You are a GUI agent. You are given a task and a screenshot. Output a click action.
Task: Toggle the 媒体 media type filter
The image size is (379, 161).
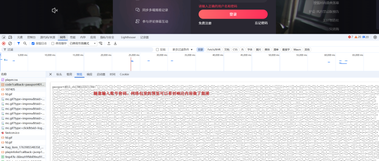pyautogui.click(x=267, y=50)
